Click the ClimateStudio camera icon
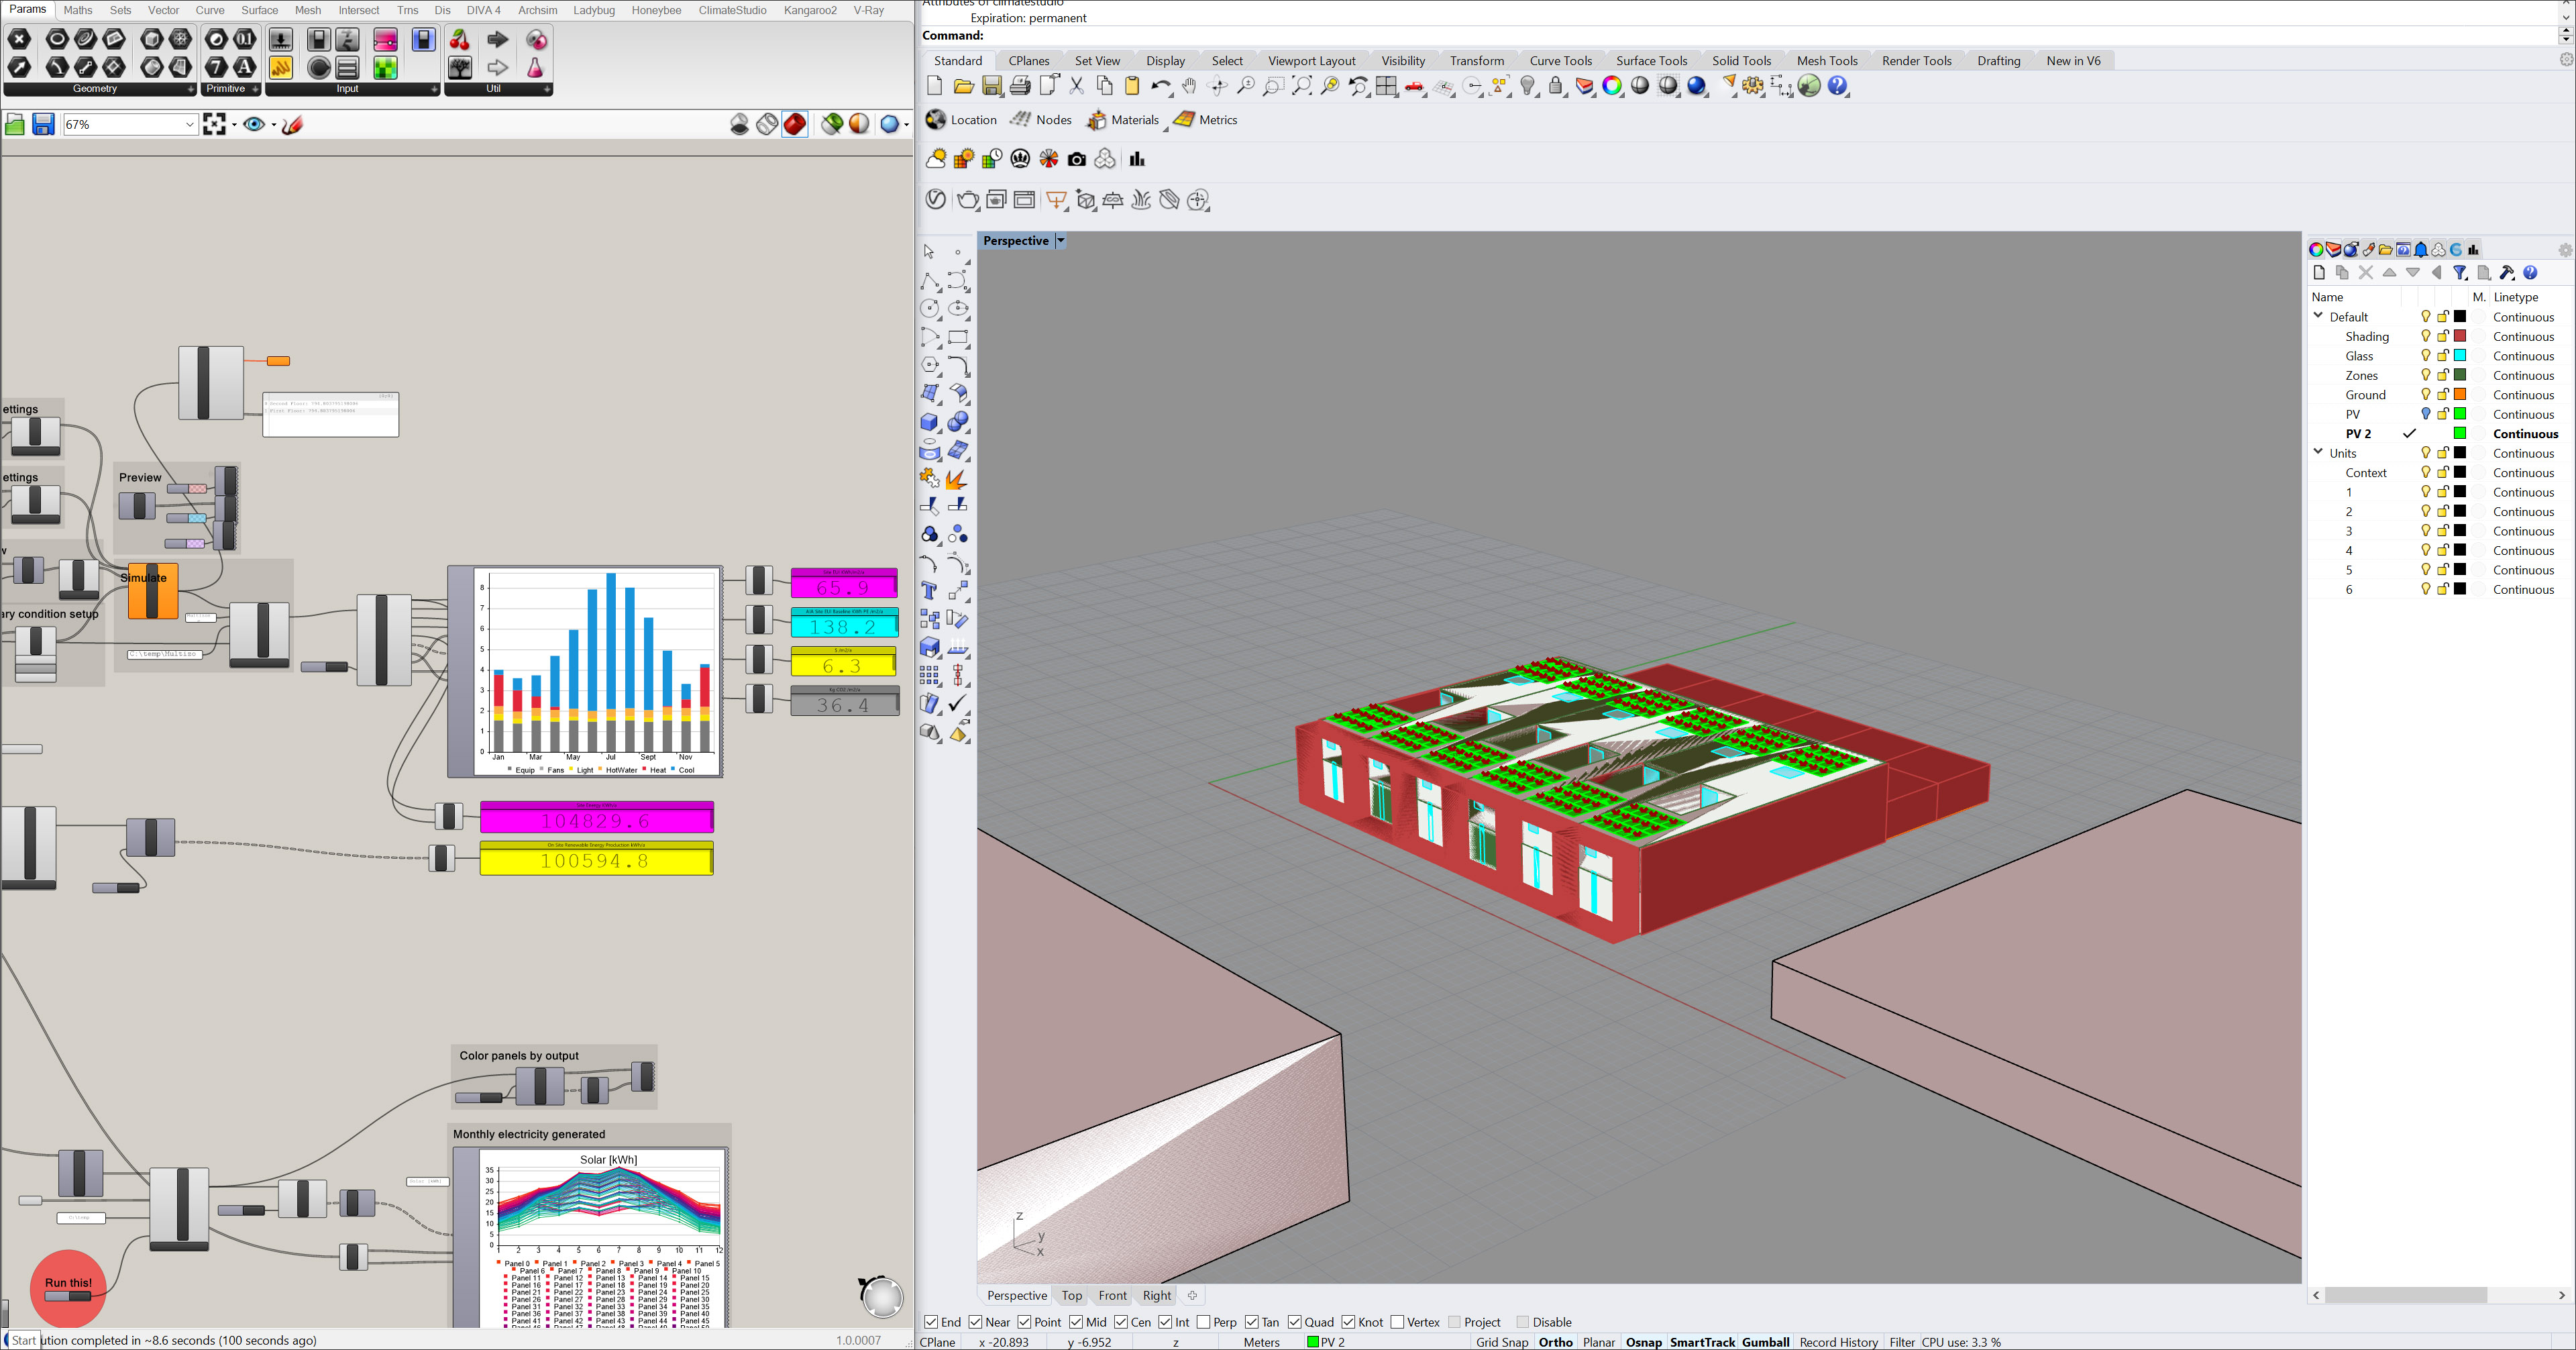This screenshot has width=2576, height=1350. [x=1076, y=159]
